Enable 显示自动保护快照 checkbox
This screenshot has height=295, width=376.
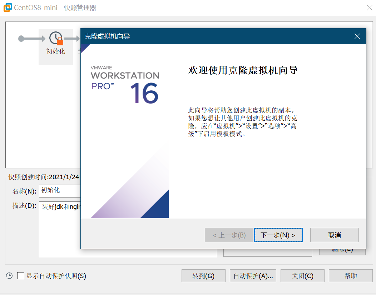point(21,276)
